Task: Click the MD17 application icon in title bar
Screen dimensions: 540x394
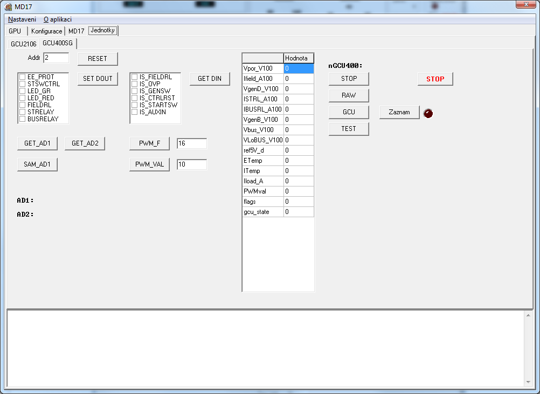Action: coord(8,6)
